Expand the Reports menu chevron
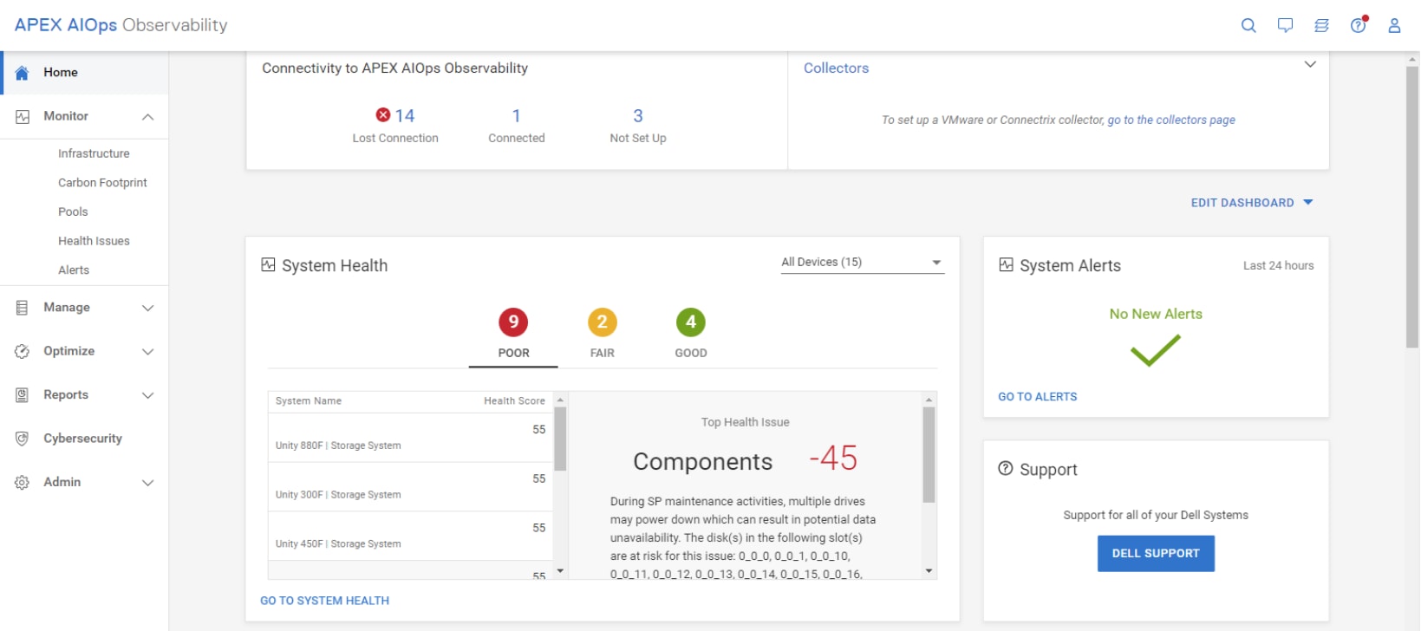 pyautogui.click(x=148, y=395)
